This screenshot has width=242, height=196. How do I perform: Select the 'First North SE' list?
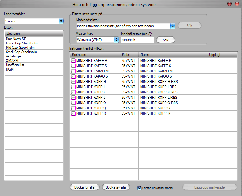(x=16, y=39)
